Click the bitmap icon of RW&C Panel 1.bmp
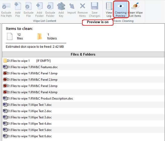This screenshot has height=141, width=165. click(5, 73)
